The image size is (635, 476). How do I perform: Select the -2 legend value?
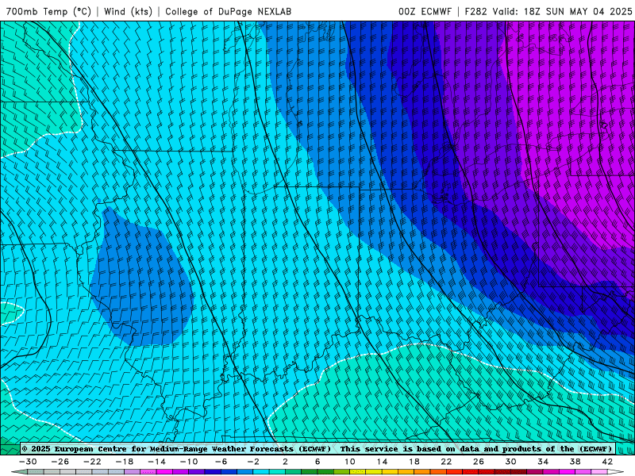253,462
